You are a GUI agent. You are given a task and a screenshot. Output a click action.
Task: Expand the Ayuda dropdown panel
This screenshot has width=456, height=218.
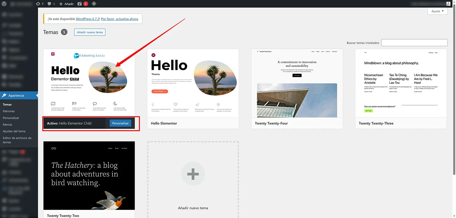437,11
